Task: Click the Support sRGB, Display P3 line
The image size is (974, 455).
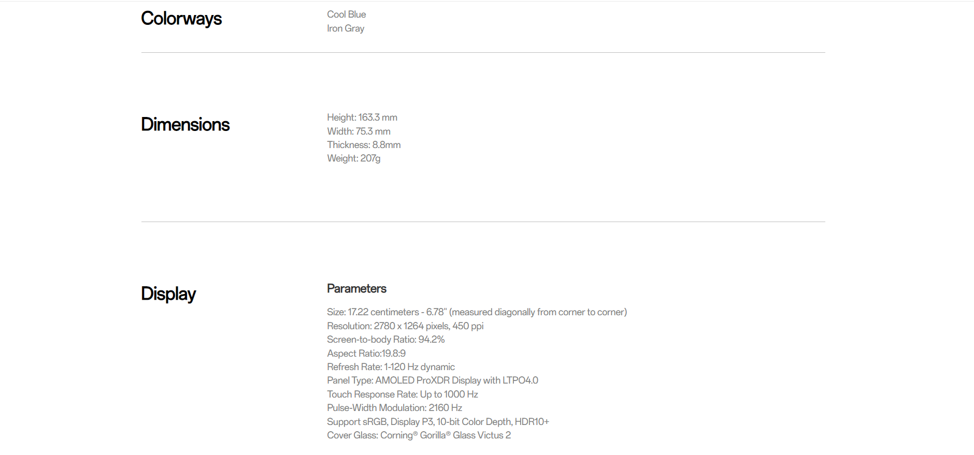Action: 438,422
